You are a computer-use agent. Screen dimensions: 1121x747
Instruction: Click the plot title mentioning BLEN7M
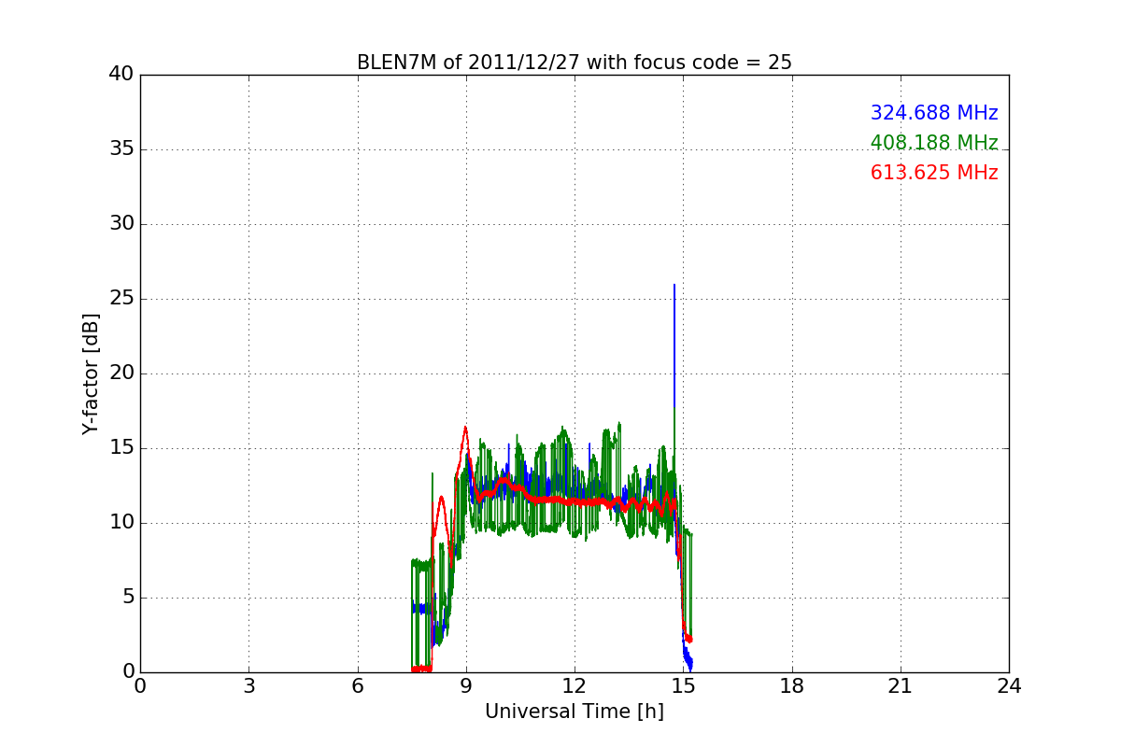point(574,63)
